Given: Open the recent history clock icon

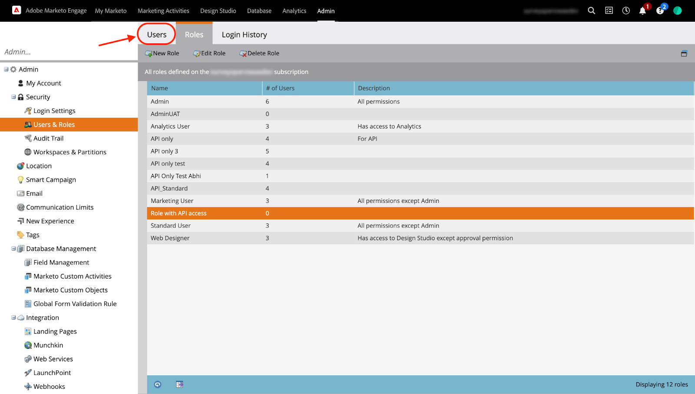Looking at the screenshot, I should point(626,11).
